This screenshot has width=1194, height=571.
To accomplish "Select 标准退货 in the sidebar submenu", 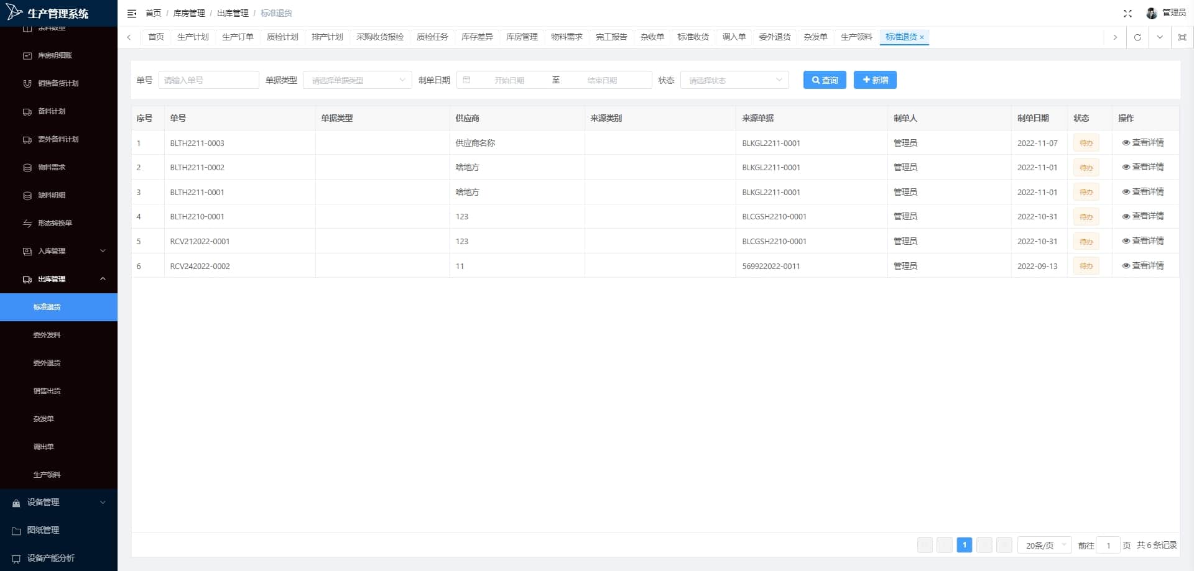I will [58, 307].
